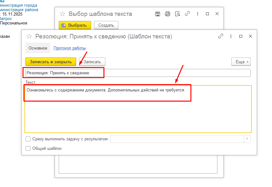Open the Еще dropdown menu

click(241, 62)
